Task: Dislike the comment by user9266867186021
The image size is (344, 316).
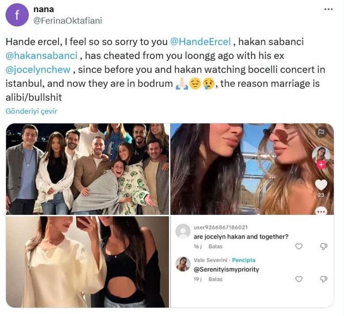Action: (x=324, y=246)
